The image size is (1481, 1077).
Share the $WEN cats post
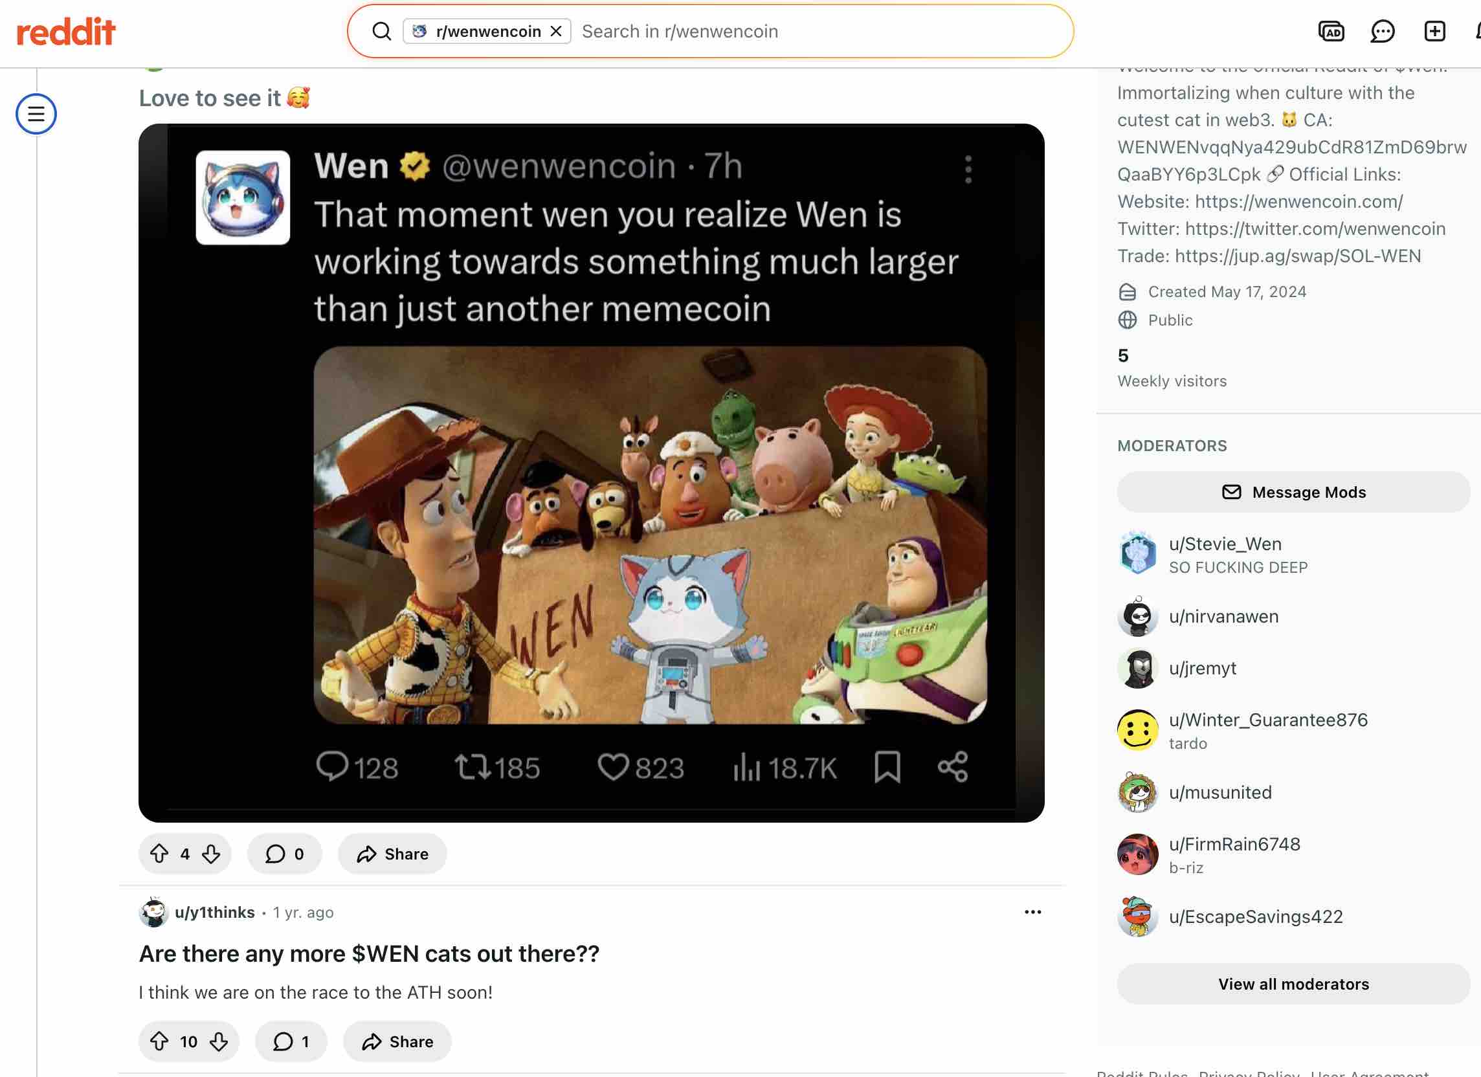[397, 1041]
